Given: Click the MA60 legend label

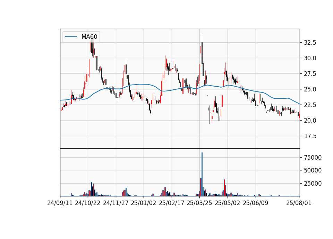Looking at the screenshot, I should [89, 37].
